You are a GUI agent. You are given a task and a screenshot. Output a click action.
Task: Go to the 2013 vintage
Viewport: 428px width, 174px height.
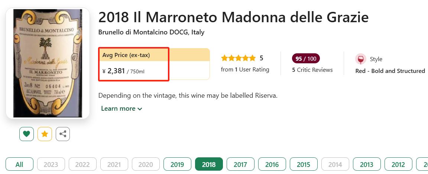pyautogui.click(x=367, y=164)
